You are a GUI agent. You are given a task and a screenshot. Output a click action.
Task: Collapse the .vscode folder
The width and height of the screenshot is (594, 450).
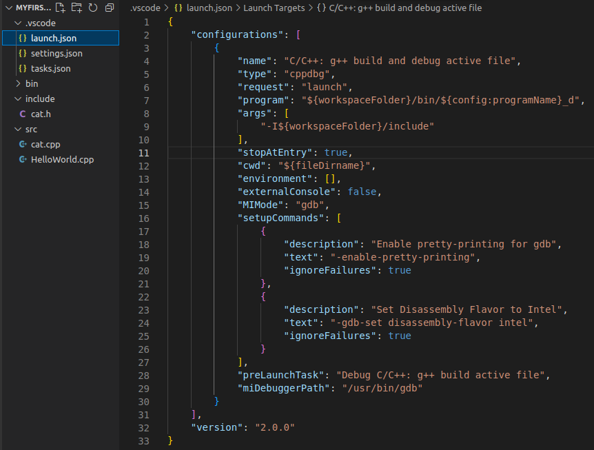click(18, 23)
